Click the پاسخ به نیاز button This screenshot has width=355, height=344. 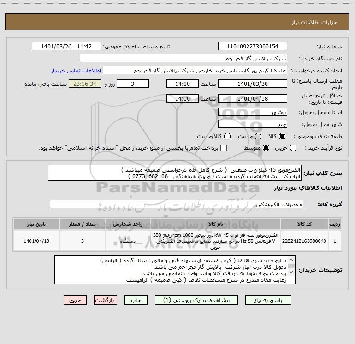click(268, 300)
